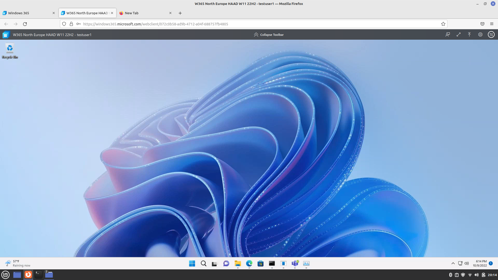Switch to Firefox on the Mint panel

(x=28, y=275)
